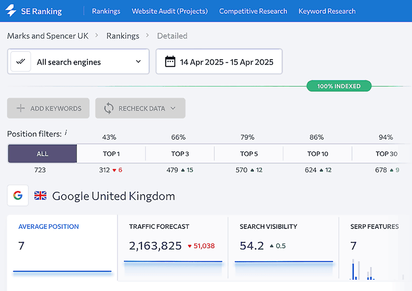Image resolution: width=412 pixels, height=291 pixels.
Task: Switch to Website Audit (Projects)
Action: point(169,11)
